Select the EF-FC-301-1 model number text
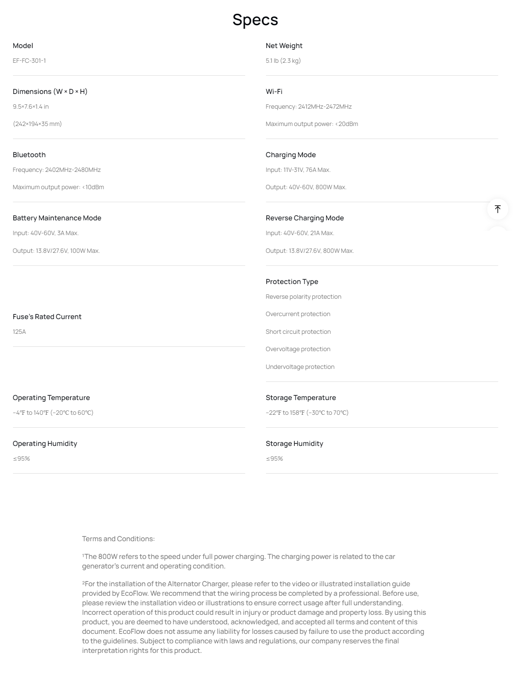This screenshot has width=519, height=691. click(x=29, y=61)
